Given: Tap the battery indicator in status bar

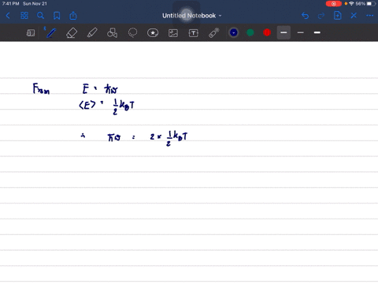Looking at the screenshot, I should click(371, 4).
